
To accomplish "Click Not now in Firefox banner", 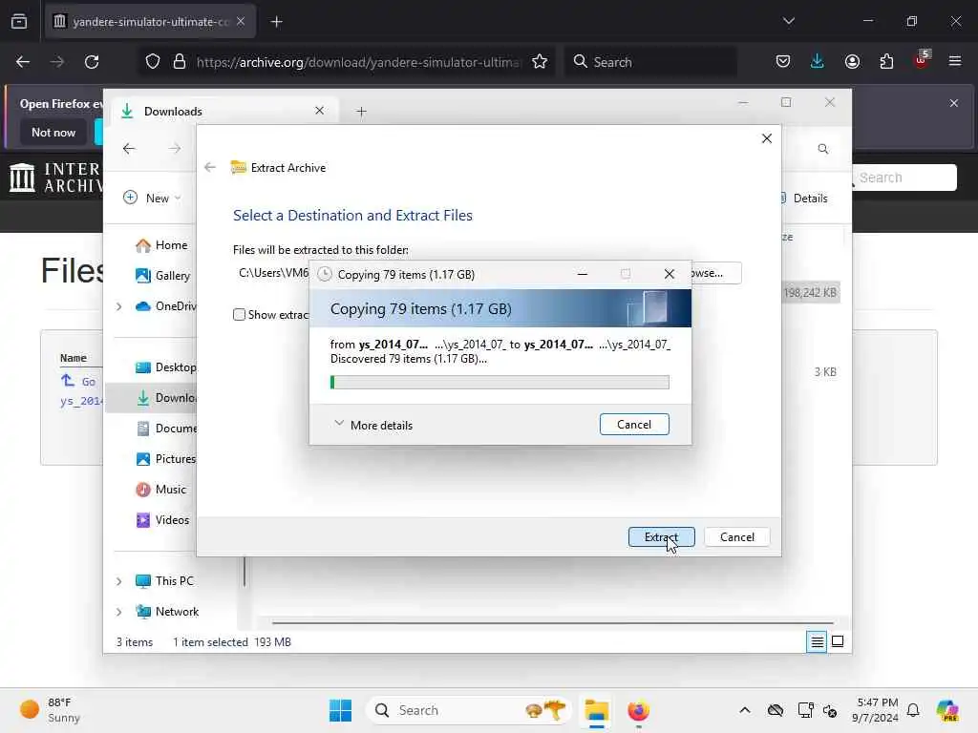I will click(x=53, y=132).
